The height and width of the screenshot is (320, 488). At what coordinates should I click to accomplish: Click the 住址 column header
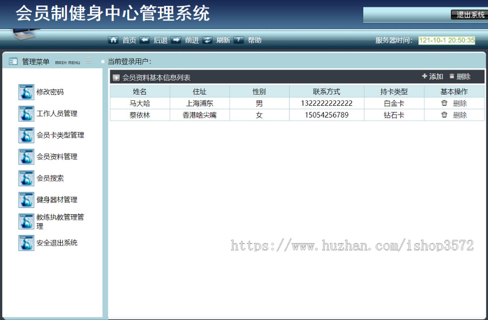(x=200, y=92)
